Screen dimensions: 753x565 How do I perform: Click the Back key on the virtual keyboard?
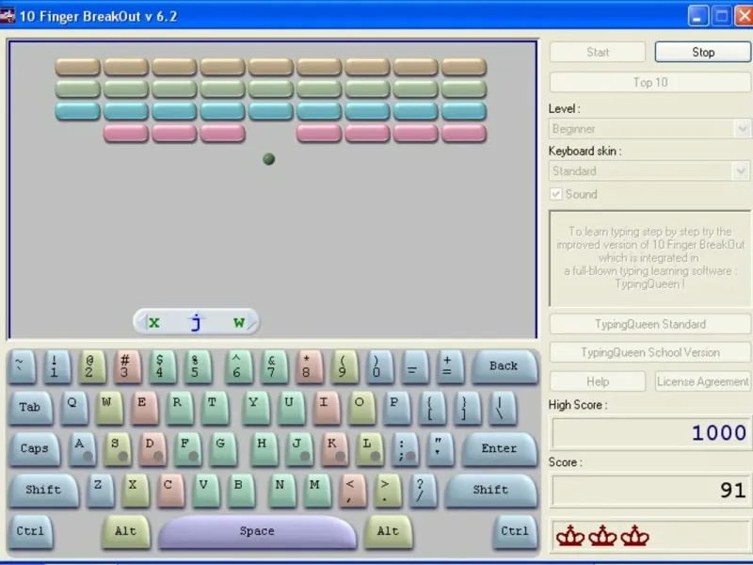[x=505, y=367]
